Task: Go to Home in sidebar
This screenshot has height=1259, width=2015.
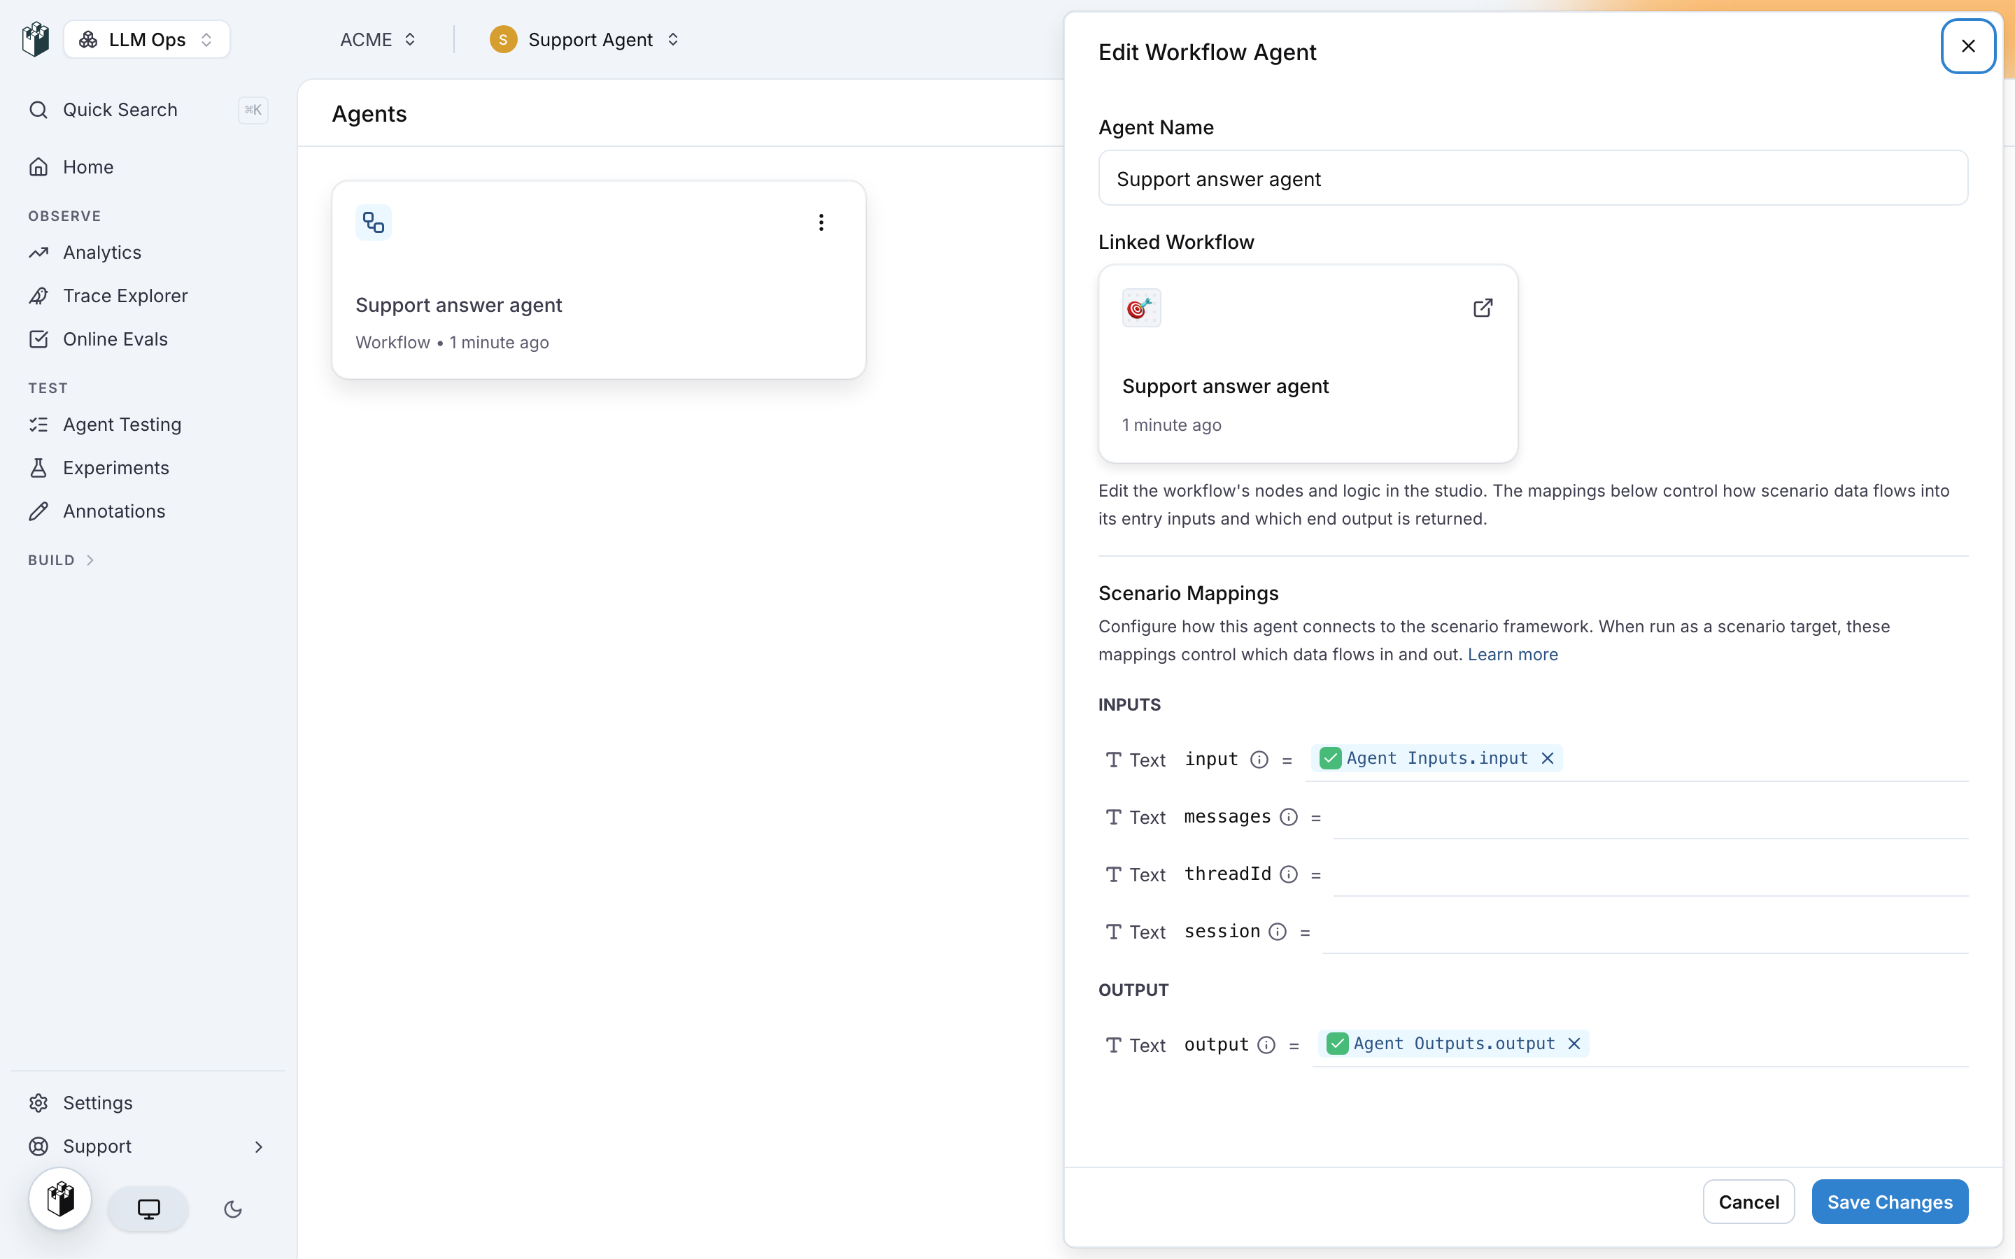Action: point(148,166)
